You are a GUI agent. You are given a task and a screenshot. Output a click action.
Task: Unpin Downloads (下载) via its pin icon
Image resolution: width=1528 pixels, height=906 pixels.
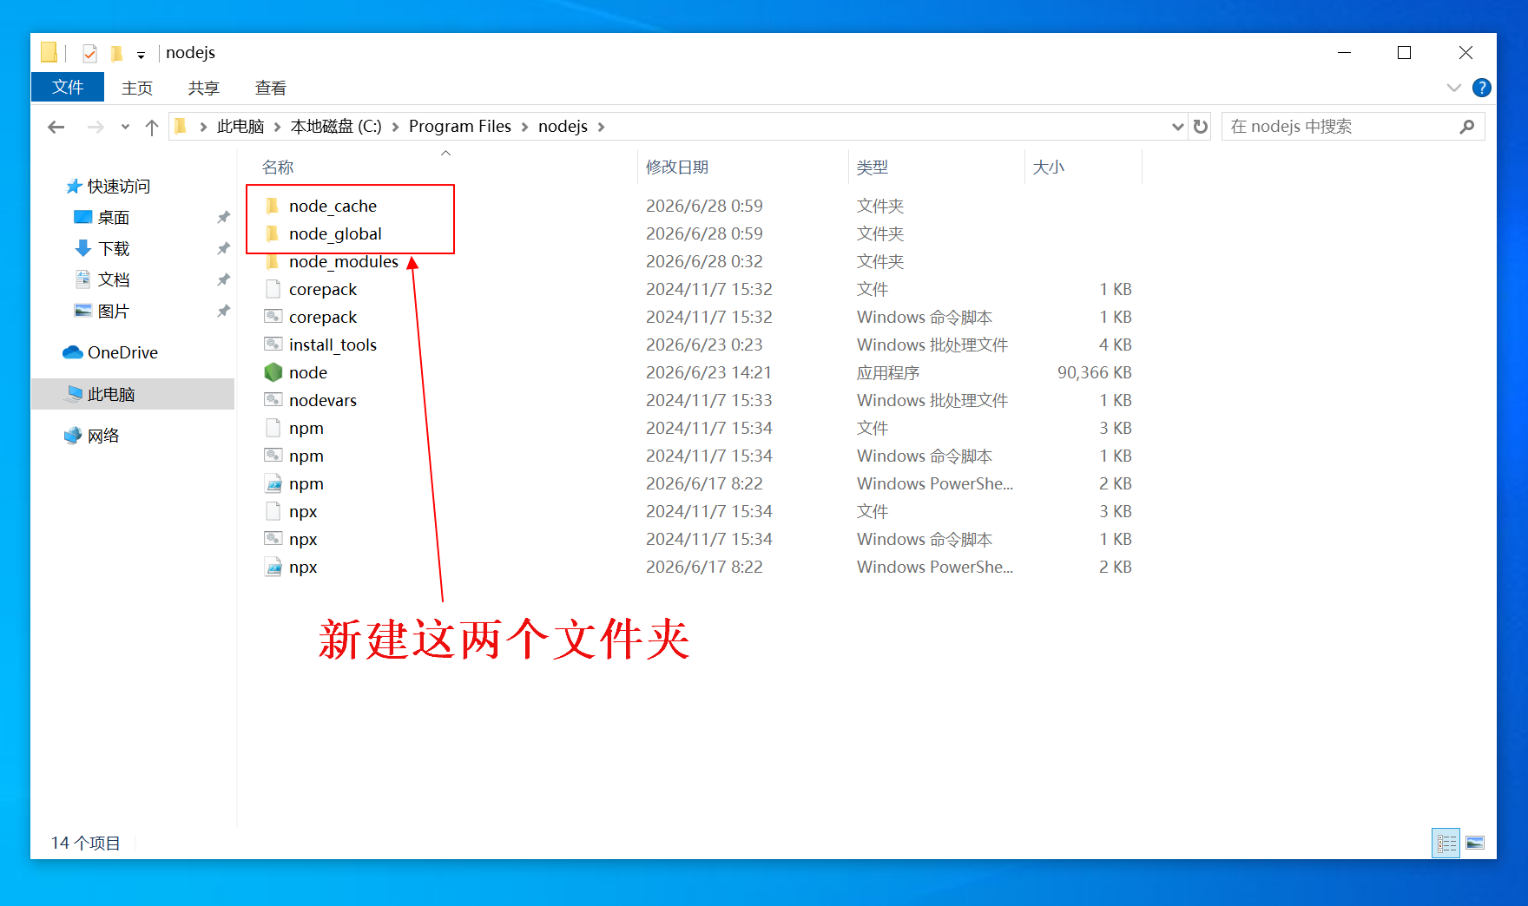[223, 248]
